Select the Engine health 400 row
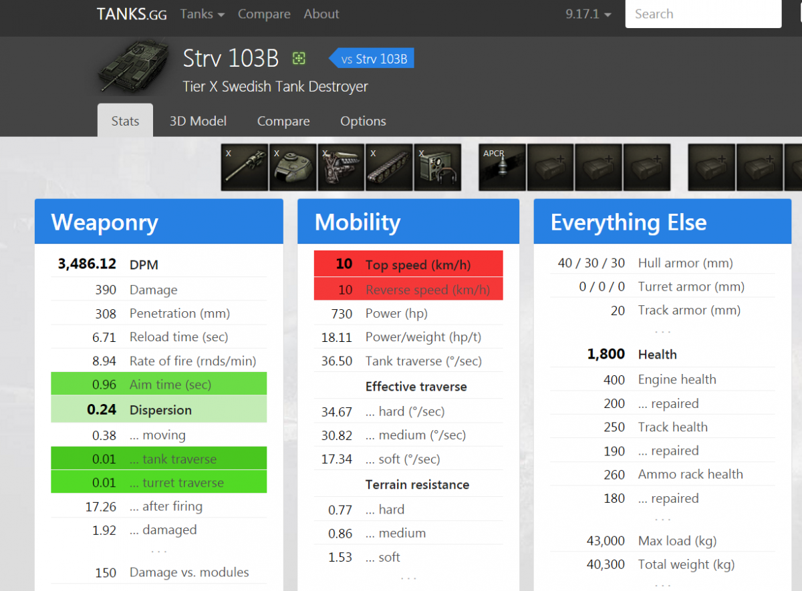The width and height of the screenshot is (802, 591). coord(662,379)
